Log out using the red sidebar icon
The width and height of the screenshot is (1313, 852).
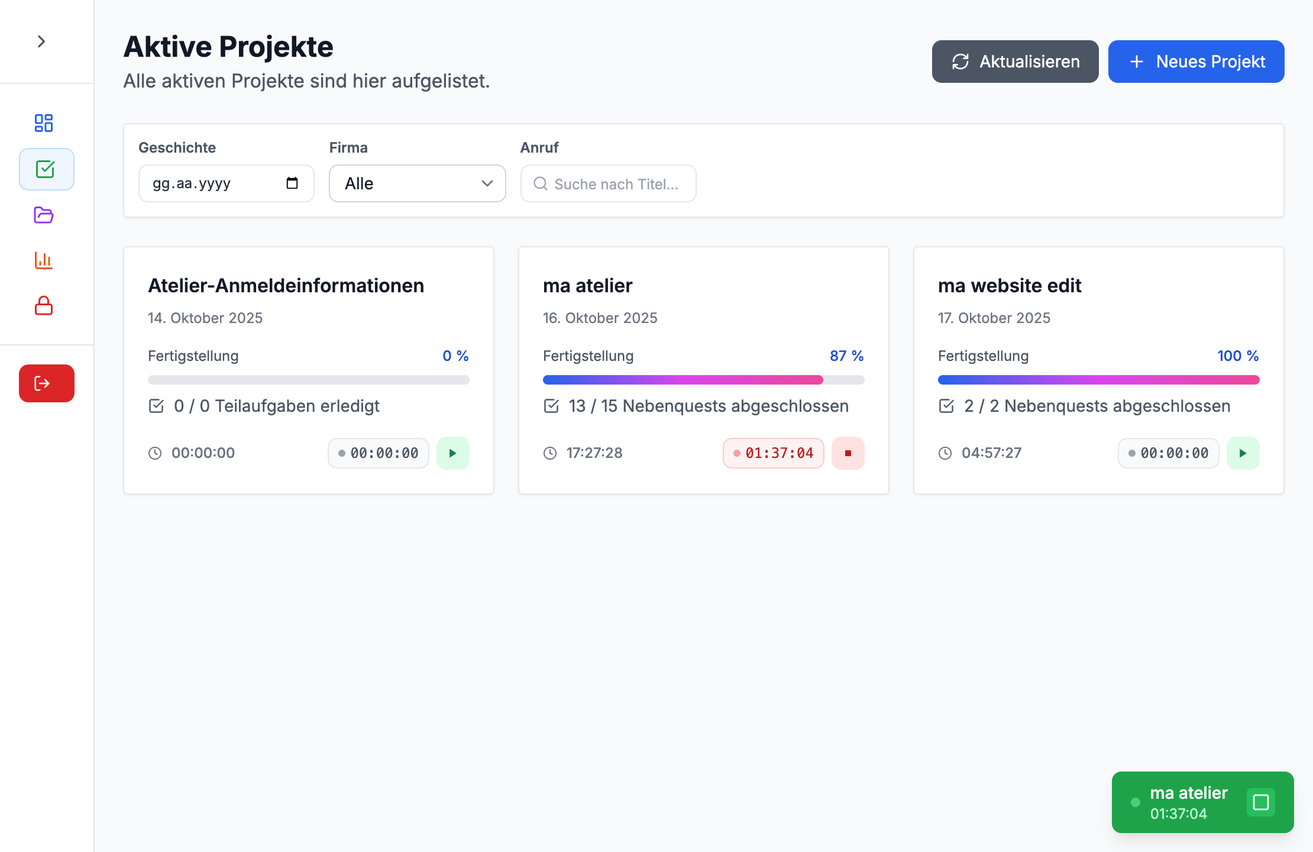46,383
